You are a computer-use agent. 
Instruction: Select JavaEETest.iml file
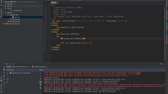coord(15,21)
